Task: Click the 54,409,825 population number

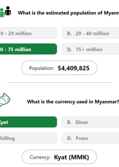Action: coord(73,68)
